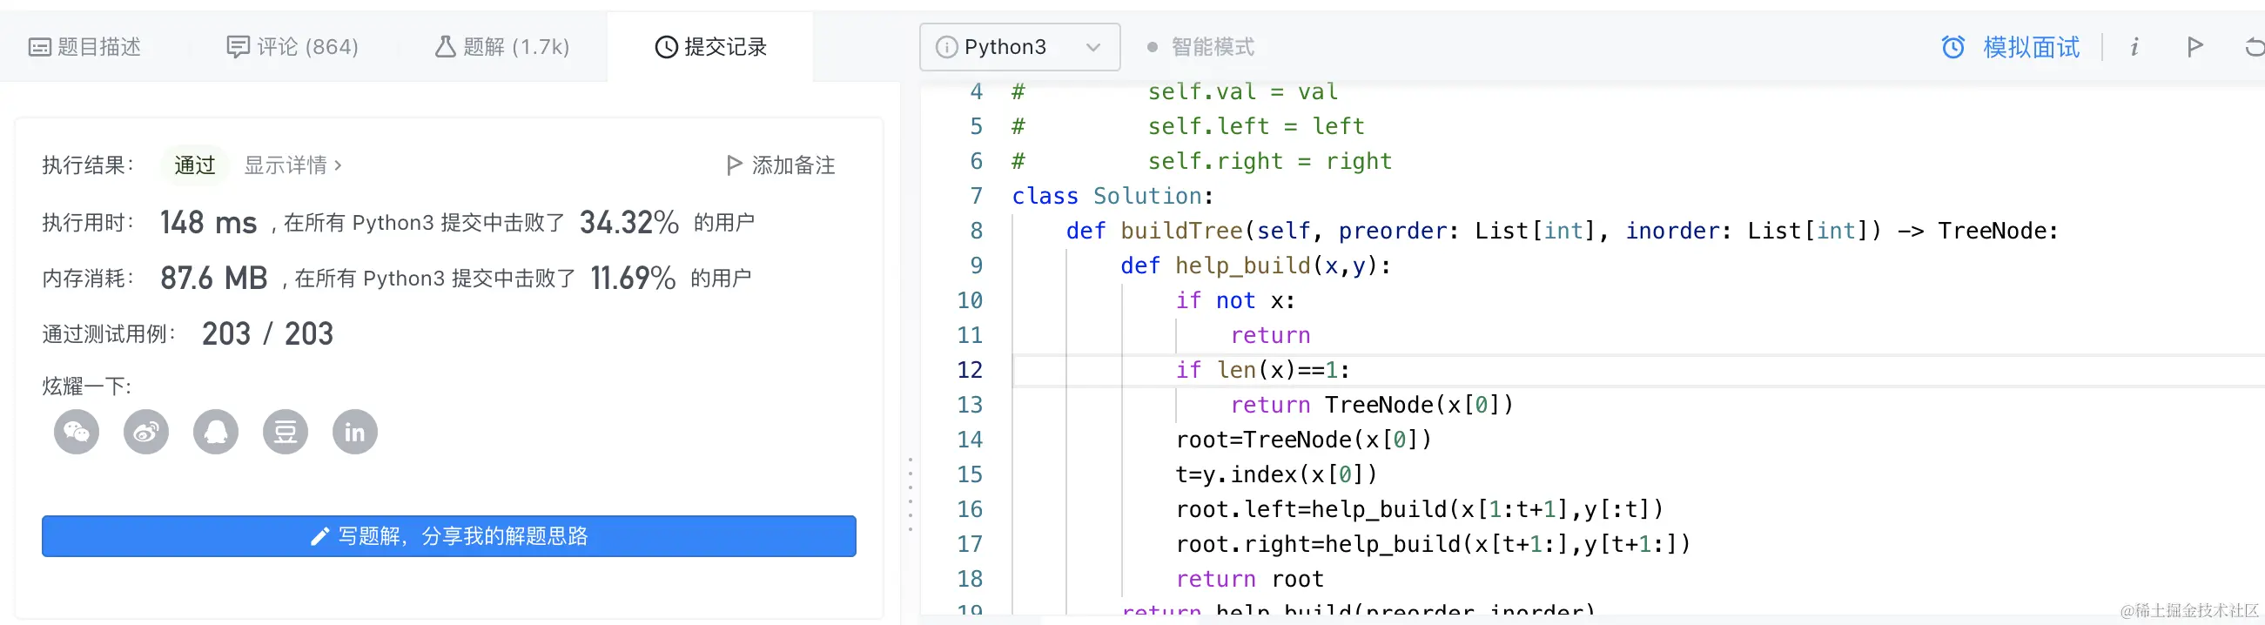The width and height of the screenshot is (2265, 625).
Task: Open the 题解 (1.7k) tab
Action: click(502, 47)
